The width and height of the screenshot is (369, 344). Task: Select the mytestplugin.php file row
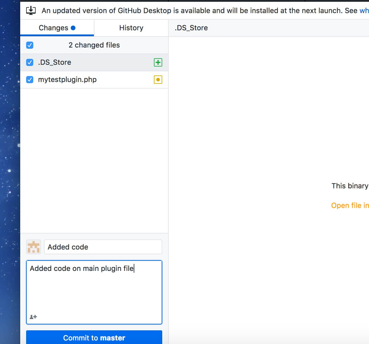tap(94, 80)
